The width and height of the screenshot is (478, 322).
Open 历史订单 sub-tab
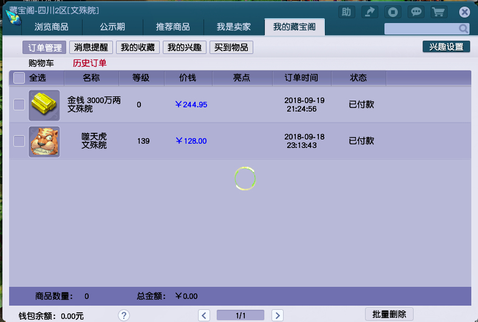(x=90, y=63)
